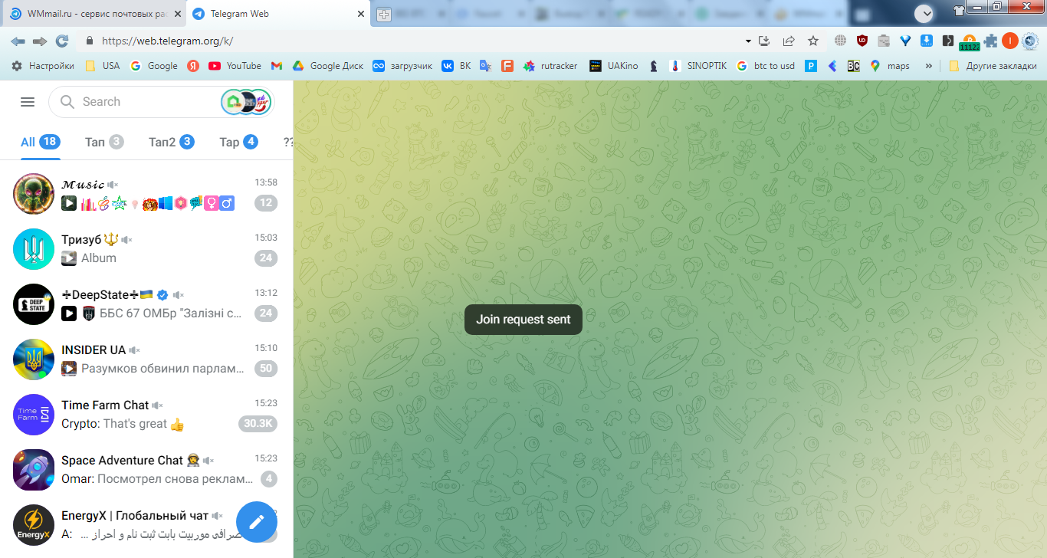Open the btc to usd bookmark

[766, 66]
